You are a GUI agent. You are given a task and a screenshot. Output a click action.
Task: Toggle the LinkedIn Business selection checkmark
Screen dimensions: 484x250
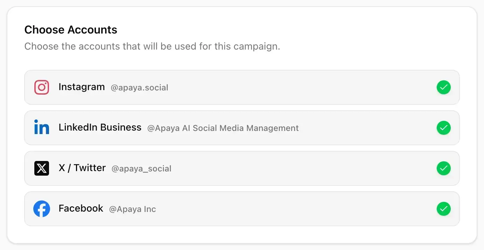(444, 128)
